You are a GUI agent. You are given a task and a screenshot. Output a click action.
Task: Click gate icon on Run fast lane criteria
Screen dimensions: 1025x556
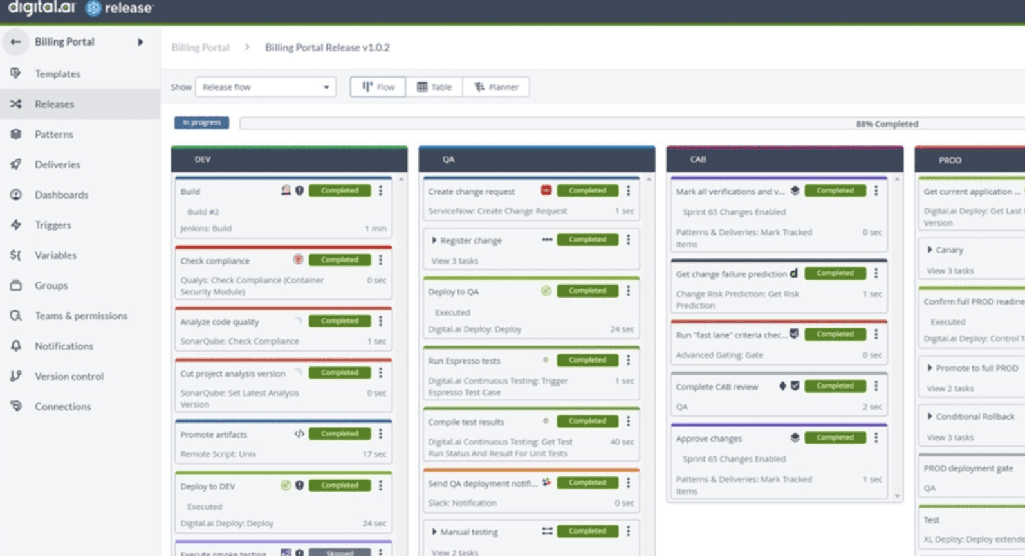pos(794,334)
